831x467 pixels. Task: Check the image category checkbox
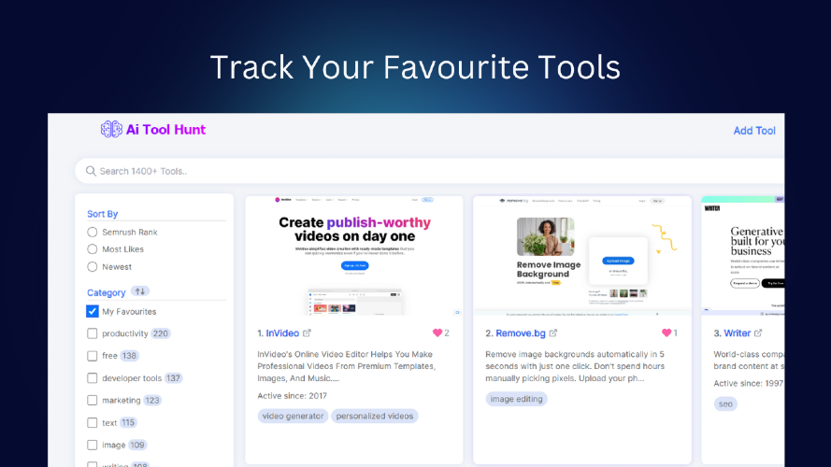click(x=93, y=445)
